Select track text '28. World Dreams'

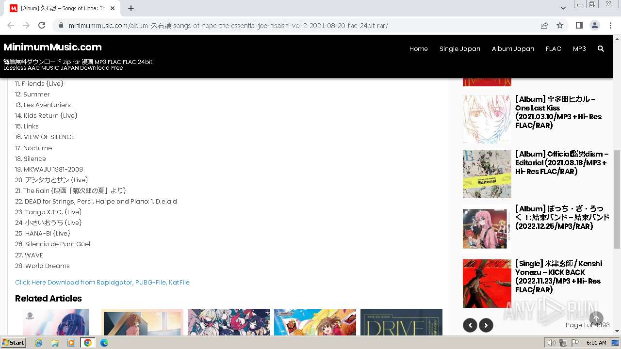tap(42, 266)
